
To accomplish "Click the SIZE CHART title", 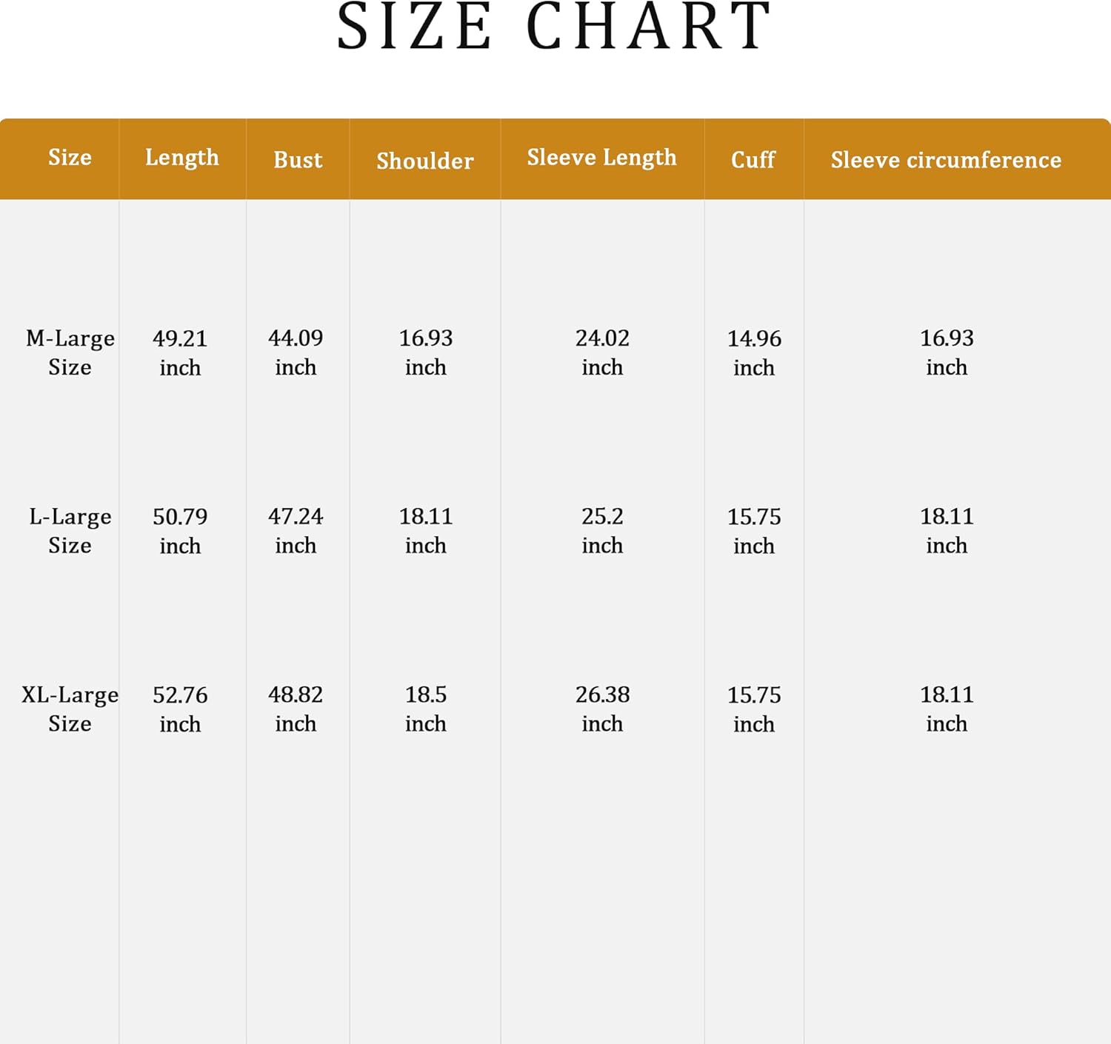I will [x=555, y=28].
